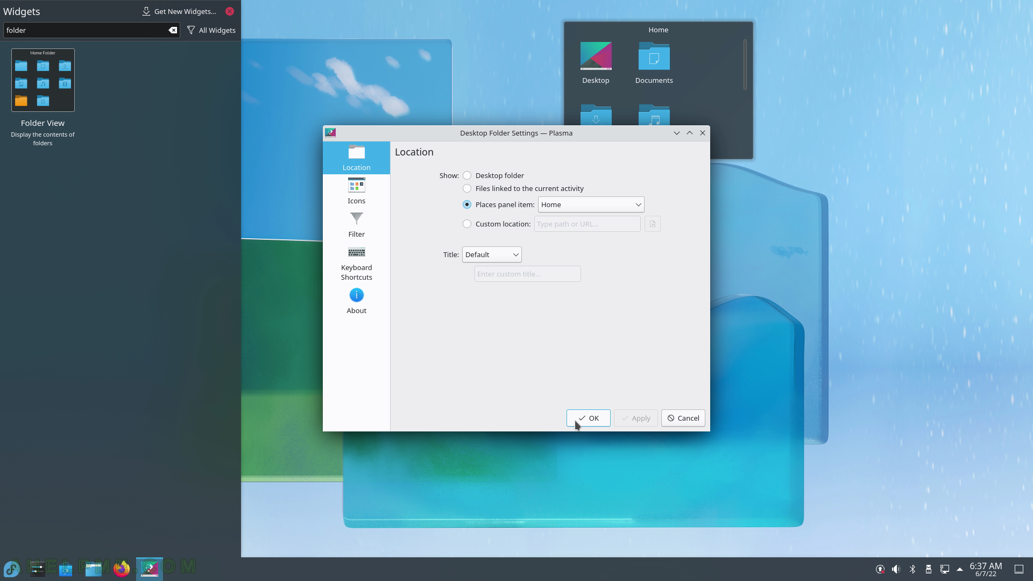Select Files linked to current activity
The width and height of the screenshot is (1033, 581).
point(467,188)
